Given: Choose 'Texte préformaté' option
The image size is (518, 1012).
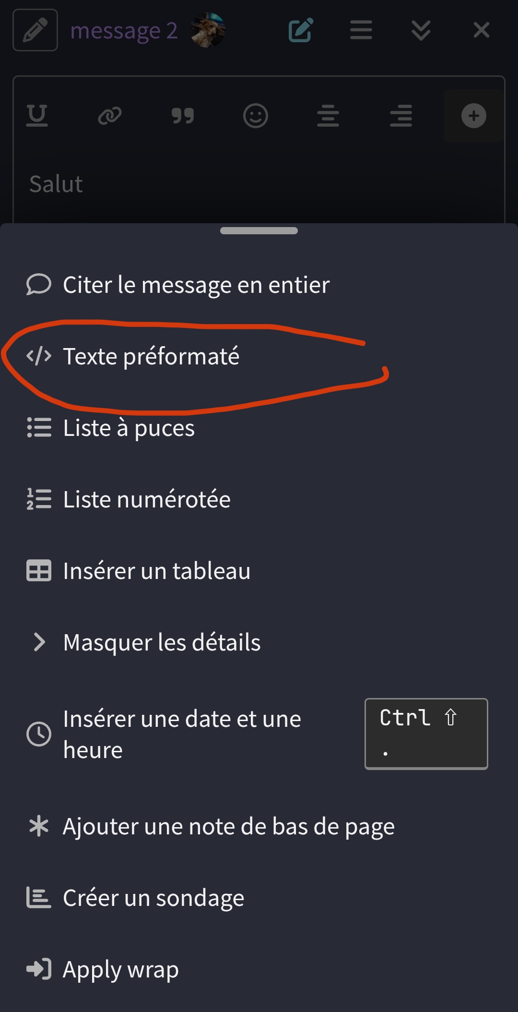Looking at the screenshot, I should pyautogui.click(x=151, y=356).
